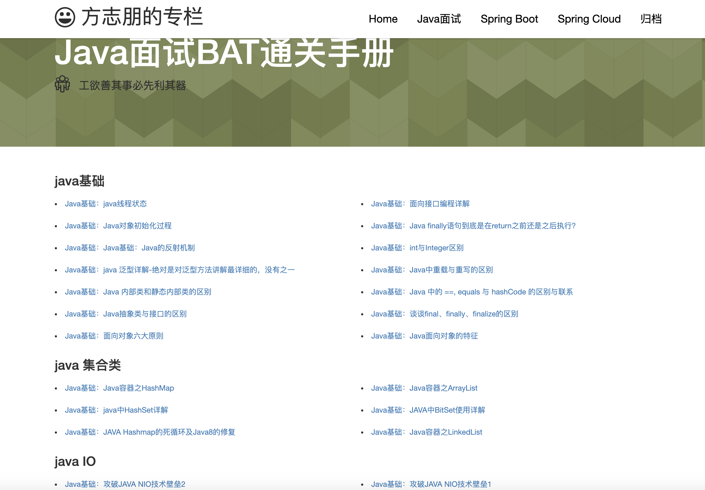Open the java线程状态 article link

[106, 204]
